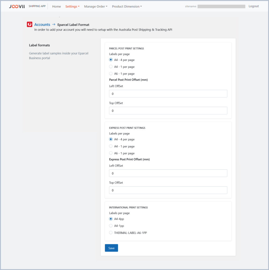
Task: Choose International A4-1pp label option
Action: click(x=111, y=226)
